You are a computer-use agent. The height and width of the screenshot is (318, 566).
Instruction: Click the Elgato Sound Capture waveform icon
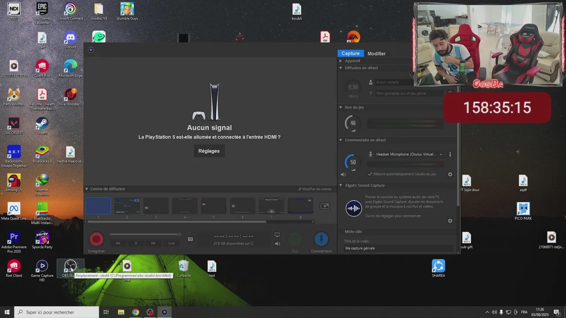(x=354, y=208)
